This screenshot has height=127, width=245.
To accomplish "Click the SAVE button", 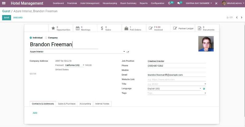I will click(6, 18).
